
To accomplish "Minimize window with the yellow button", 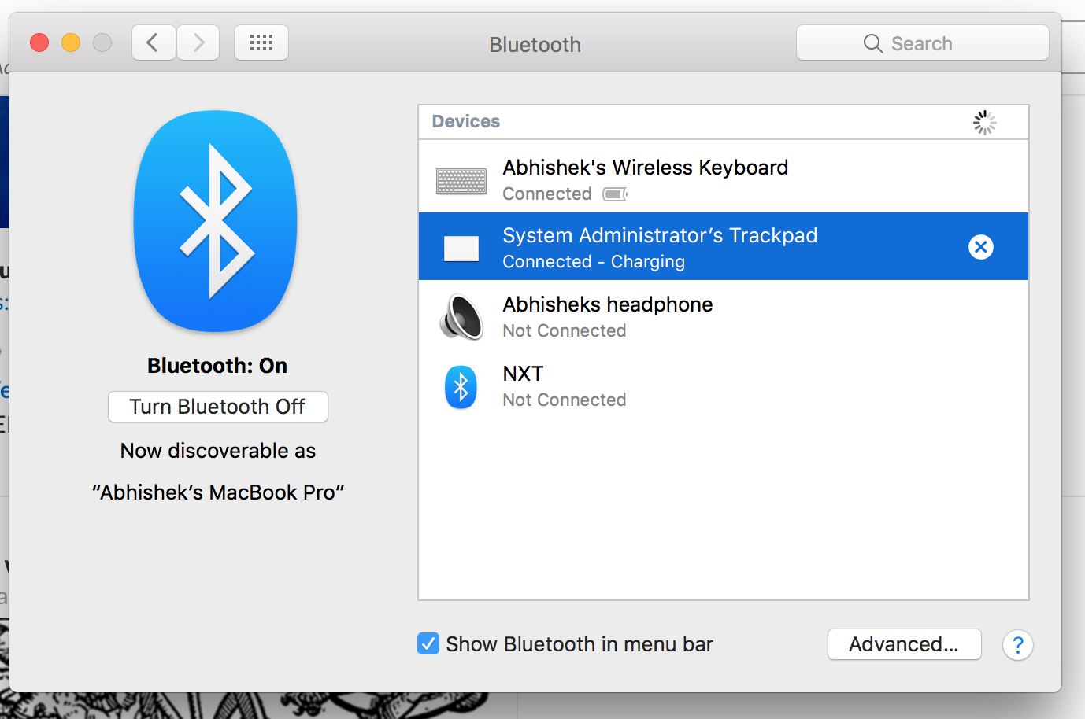I will click(71, 42).
